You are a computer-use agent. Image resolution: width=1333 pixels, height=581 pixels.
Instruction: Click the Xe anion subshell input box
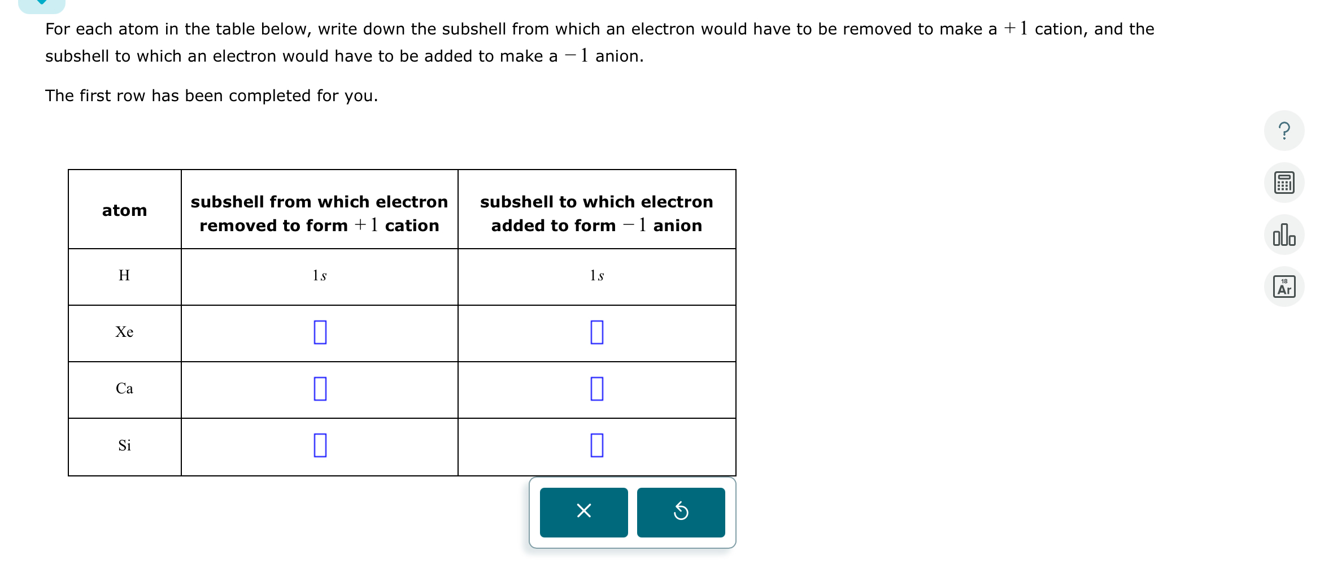596,333
